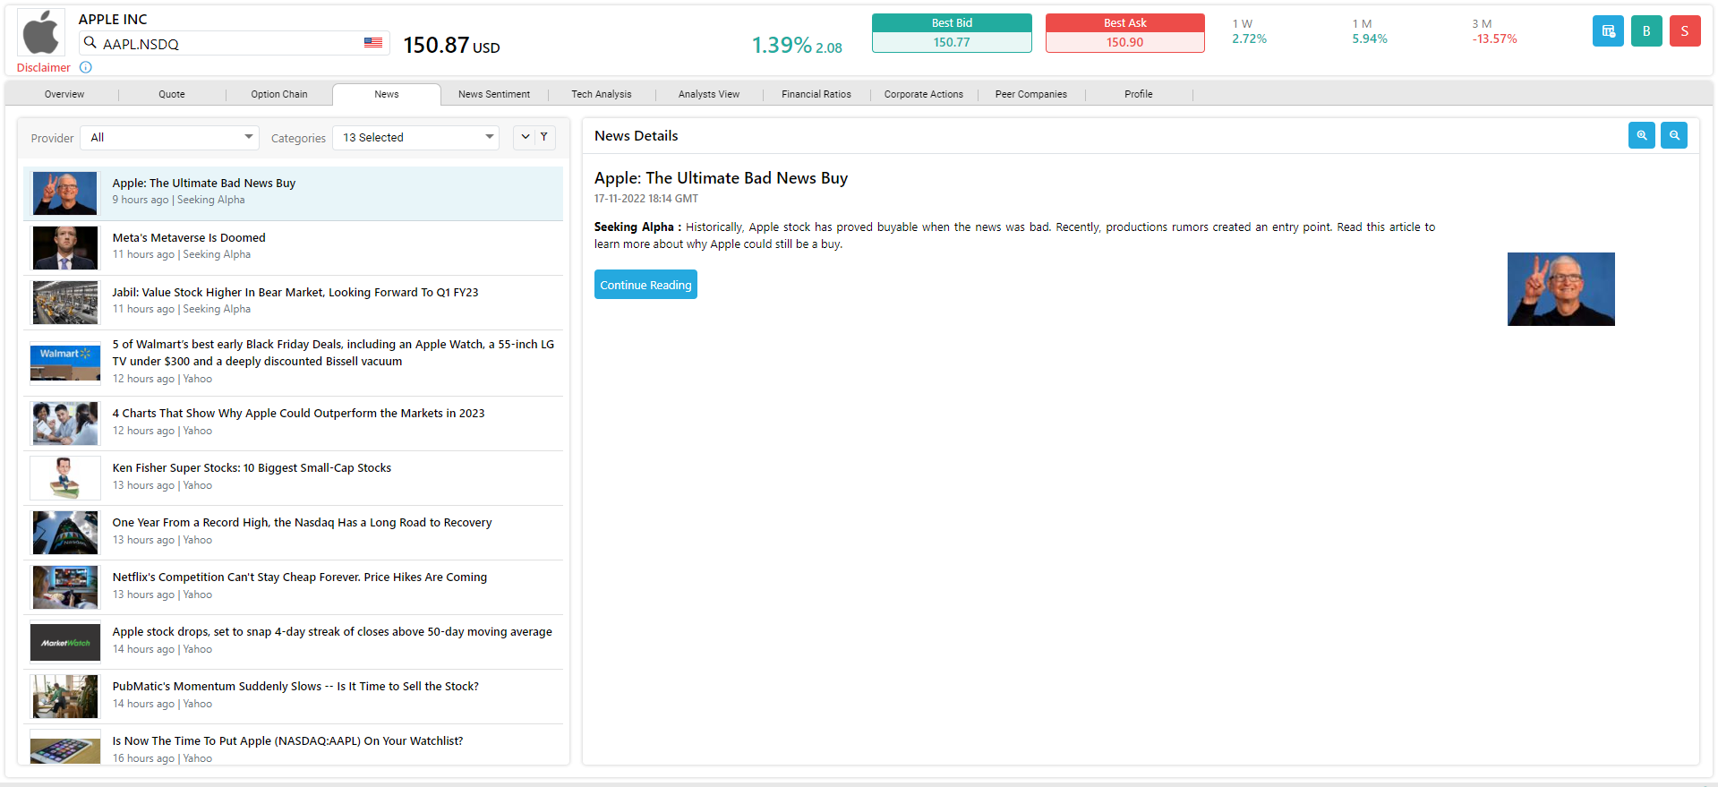
Task: Click the Walmart logo thumbnail
Action: 65,362
